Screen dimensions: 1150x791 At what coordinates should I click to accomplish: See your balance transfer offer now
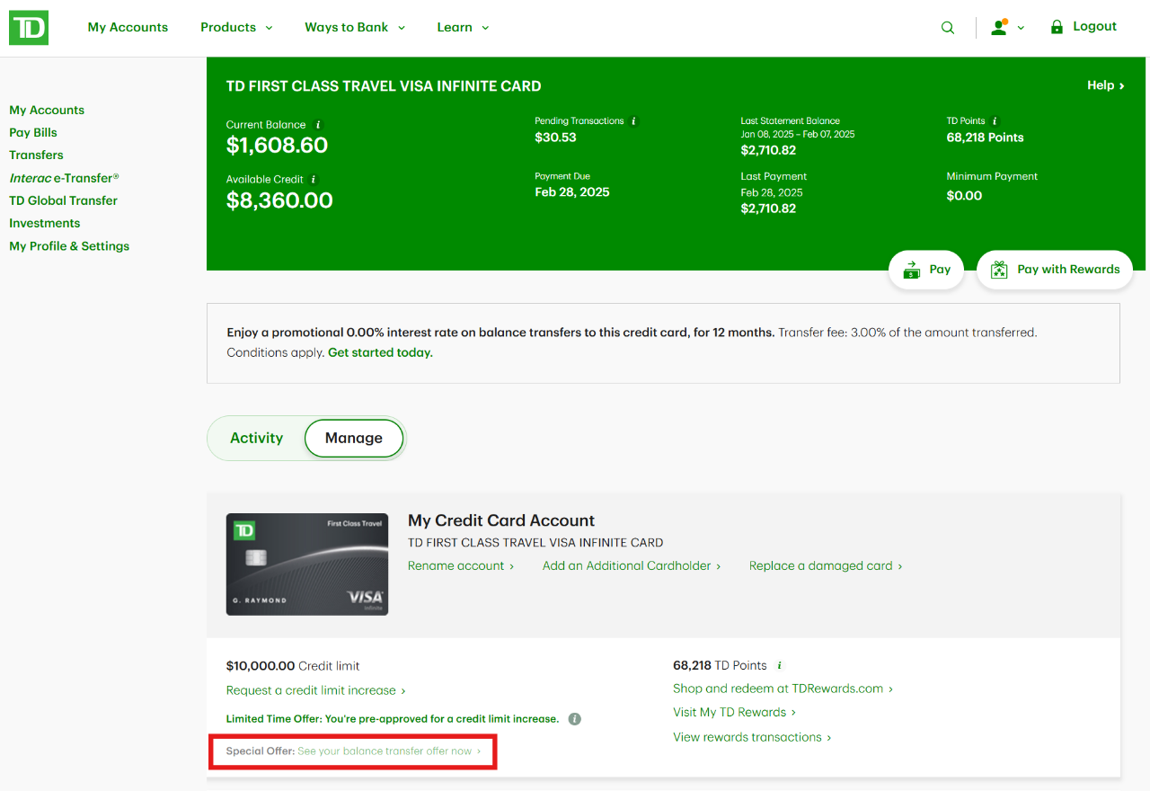(389, 751)
